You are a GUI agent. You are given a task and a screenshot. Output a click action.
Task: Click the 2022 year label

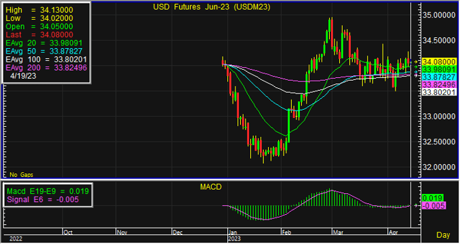(x=16, y=239)
